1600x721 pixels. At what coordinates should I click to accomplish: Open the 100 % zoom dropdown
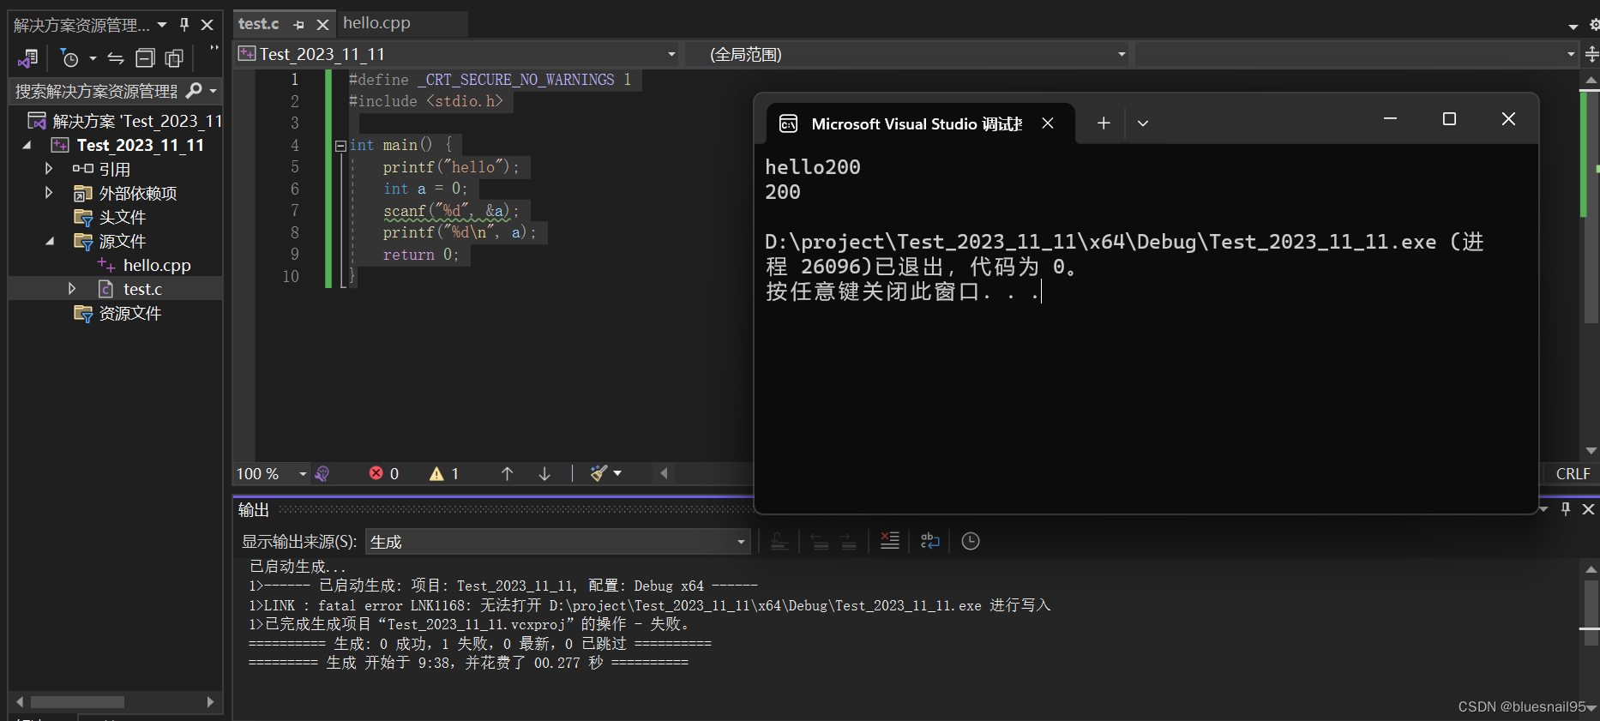(303, 474)
